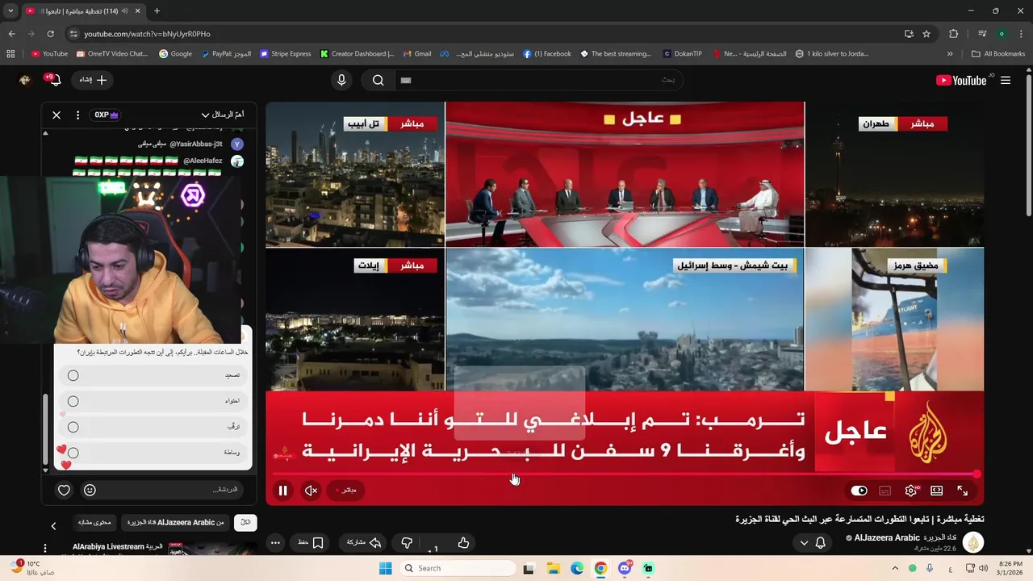Open the AlJazeera Arabic channel name link
This screenshot has width=1033, height=581.
905,537
